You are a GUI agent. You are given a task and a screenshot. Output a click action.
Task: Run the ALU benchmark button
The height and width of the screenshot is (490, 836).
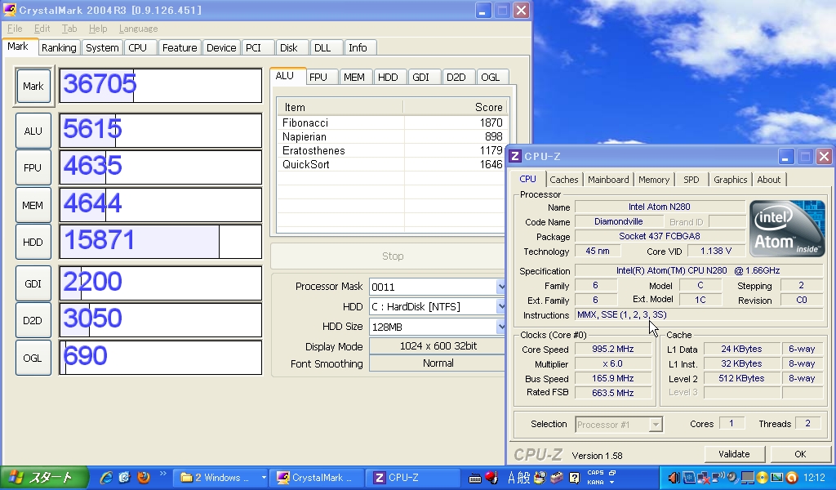tap(33, 131)
